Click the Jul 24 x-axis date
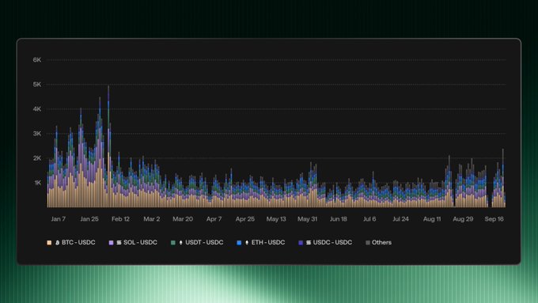Screen dimensions: 538x303 [401, 219]
